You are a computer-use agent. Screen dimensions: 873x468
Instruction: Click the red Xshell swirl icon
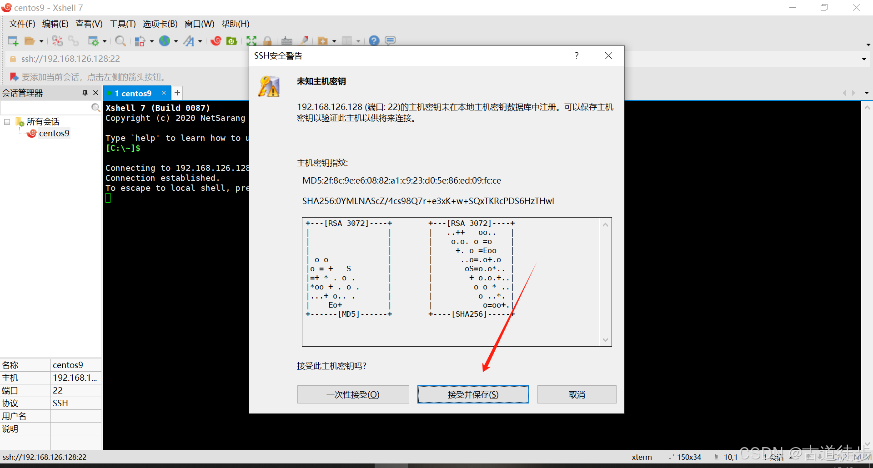point(216,41)
